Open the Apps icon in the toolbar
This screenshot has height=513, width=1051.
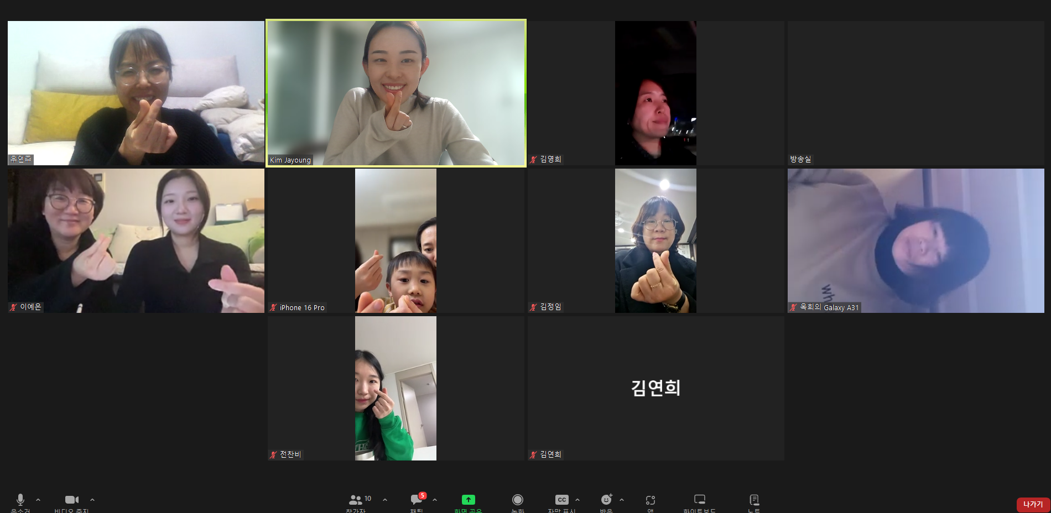(651, 500)
